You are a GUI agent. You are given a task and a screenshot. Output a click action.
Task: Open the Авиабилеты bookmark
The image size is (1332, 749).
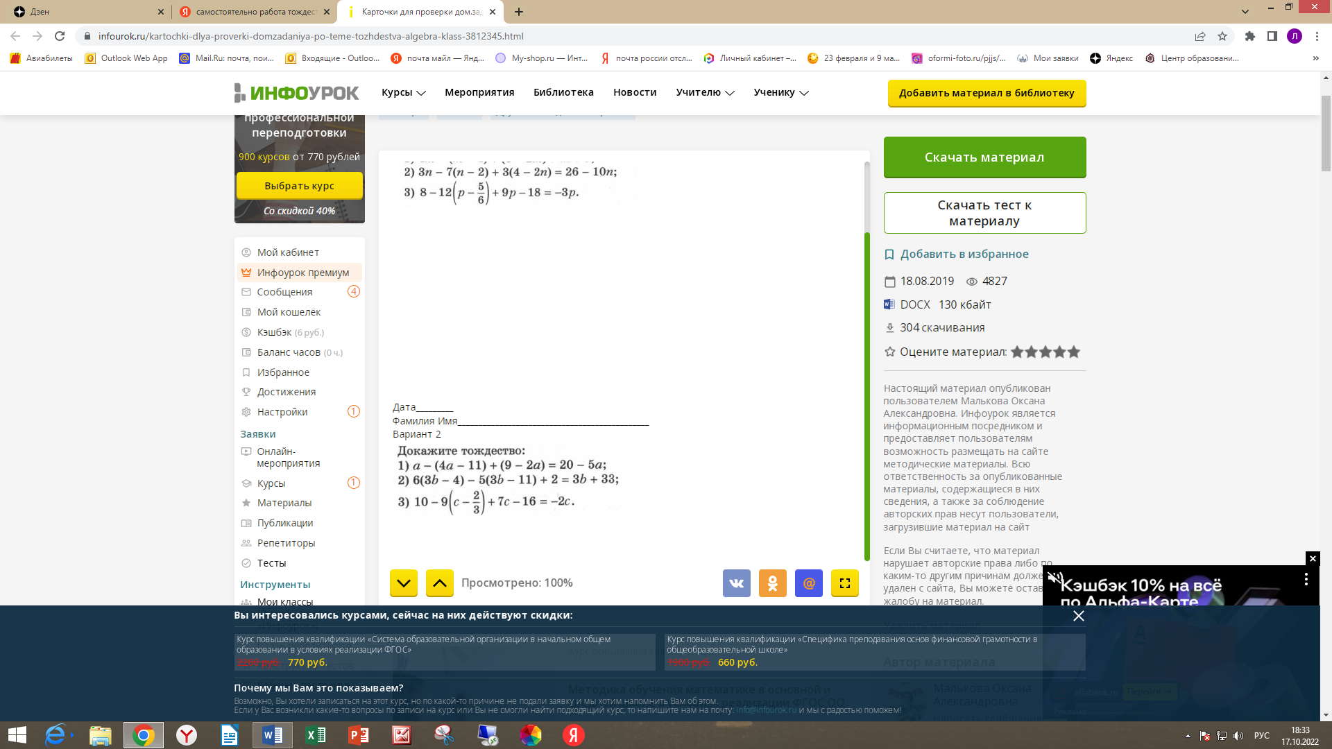[42, 58]
